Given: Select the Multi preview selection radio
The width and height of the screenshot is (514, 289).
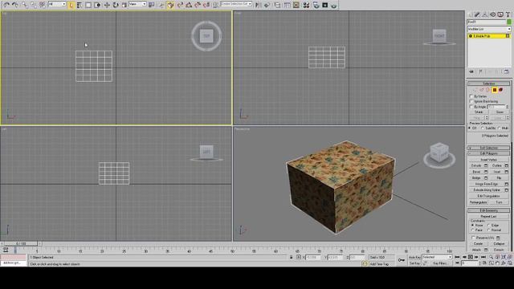Looking at the screenshot, I should (x=500, y=128).
